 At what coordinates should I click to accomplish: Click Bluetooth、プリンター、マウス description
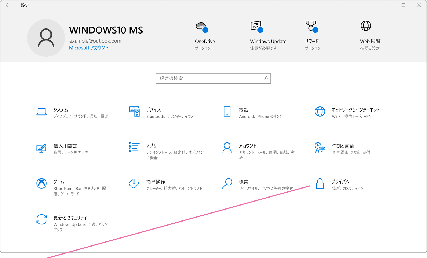pos(170,116)
